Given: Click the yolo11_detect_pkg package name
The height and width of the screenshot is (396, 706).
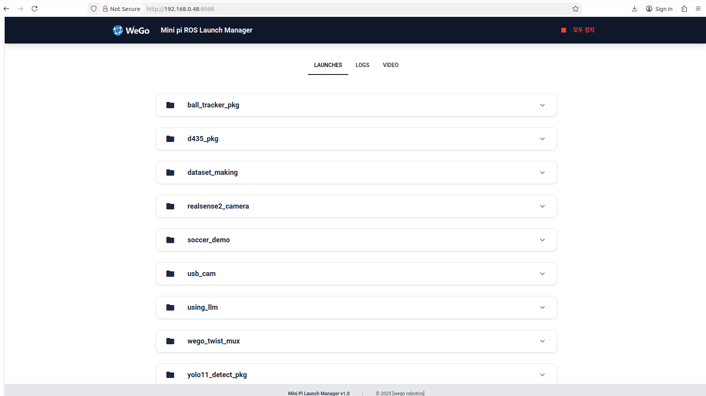Looking at the screenshot, I should click(x=217, y=375).
